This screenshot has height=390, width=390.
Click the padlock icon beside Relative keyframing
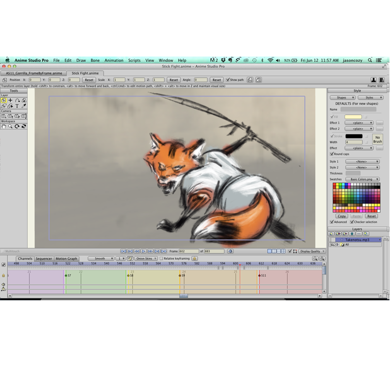(195, 258)
